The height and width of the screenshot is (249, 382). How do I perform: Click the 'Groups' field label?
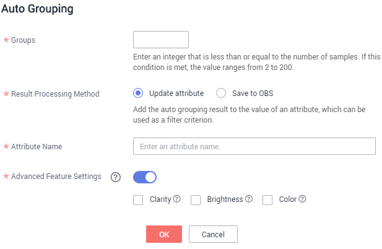tap(23, 40)
